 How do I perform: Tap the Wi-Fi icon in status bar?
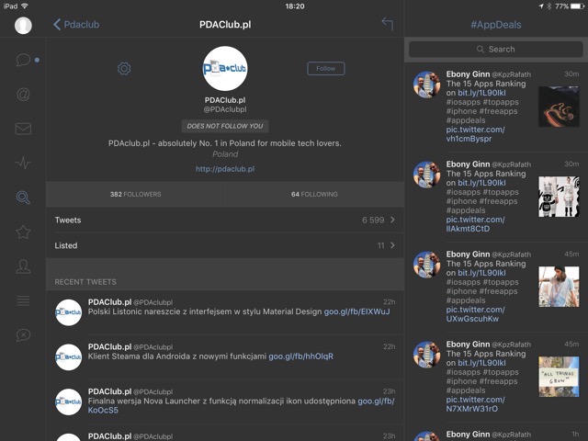pyautogui.click(x=25, y=6)
